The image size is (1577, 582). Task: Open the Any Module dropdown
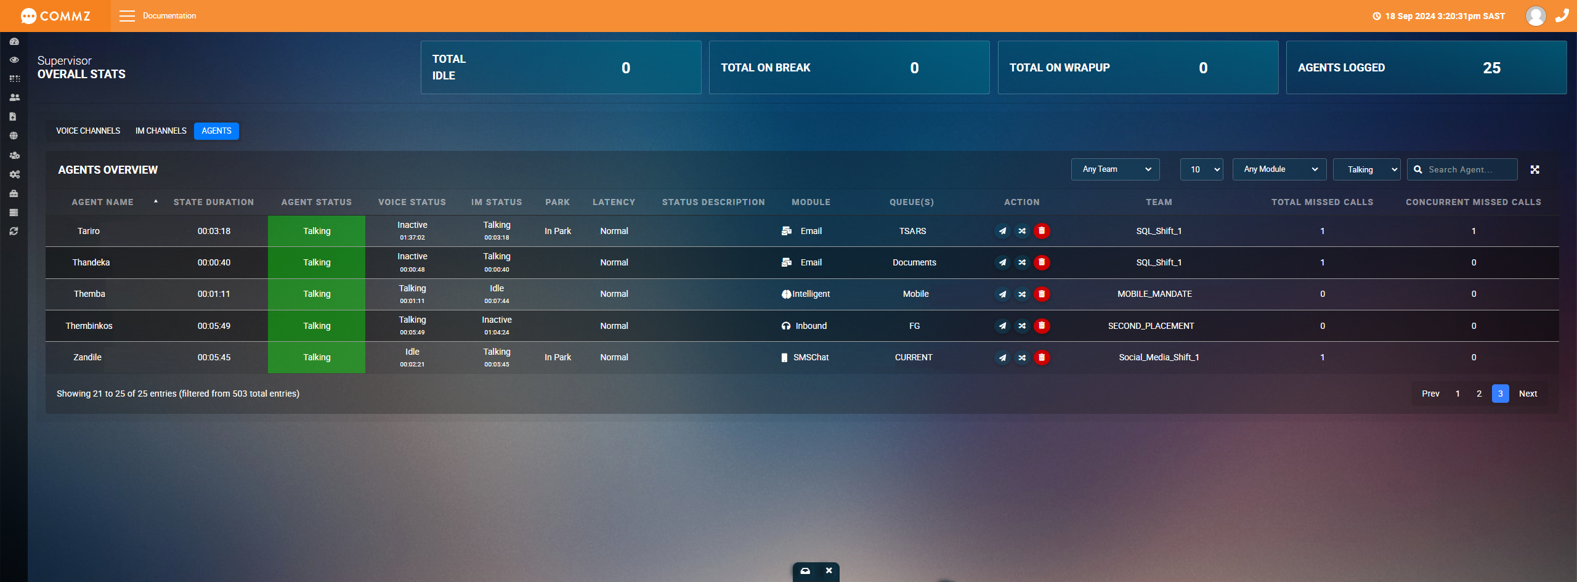tap(1279, 169)
